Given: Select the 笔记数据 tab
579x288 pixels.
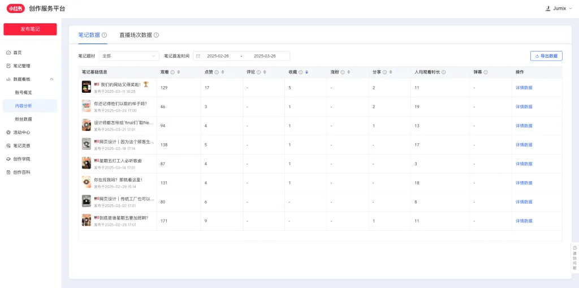Looking at the screenshot, I should coord(89,35).
